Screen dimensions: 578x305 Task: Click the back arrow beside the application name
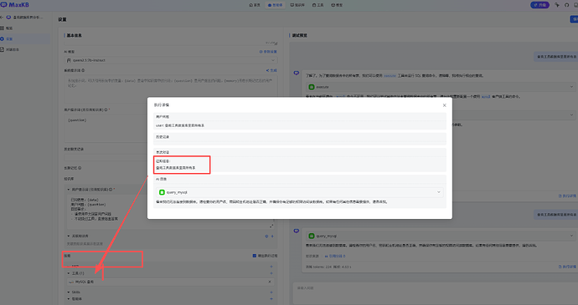tap(2, 18)
